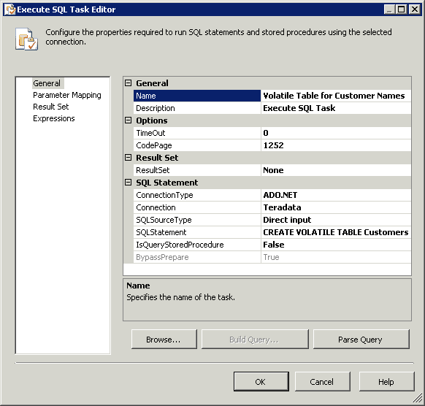Select the Connection value Teradata
Viewport: 425px width, 406px height.
coord(336,207)
